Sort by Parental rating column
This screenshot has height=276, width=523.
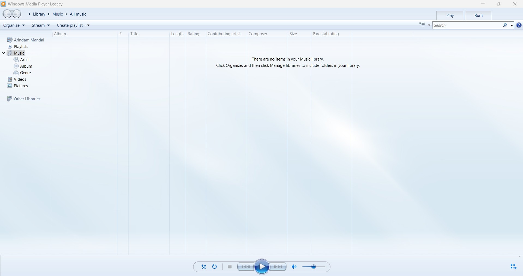click(331, 34)
